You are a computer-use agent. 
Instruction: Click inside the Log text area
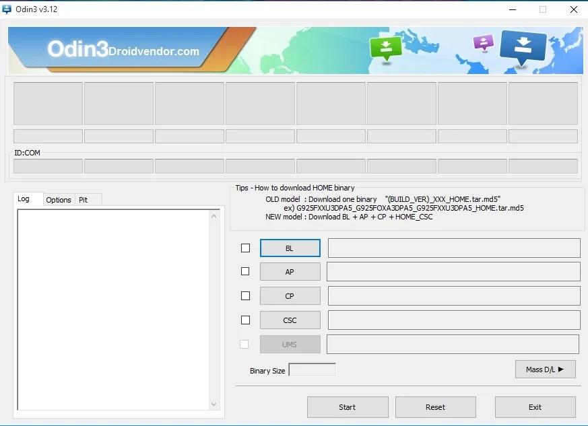click(114, 310)
